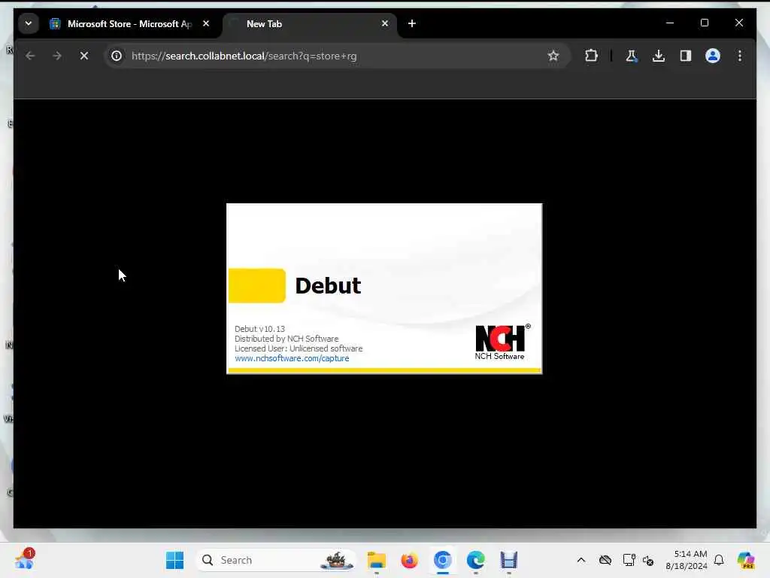Open the tab search dropdown arrow
The image size is (770, 578).
tap(29, 23)
